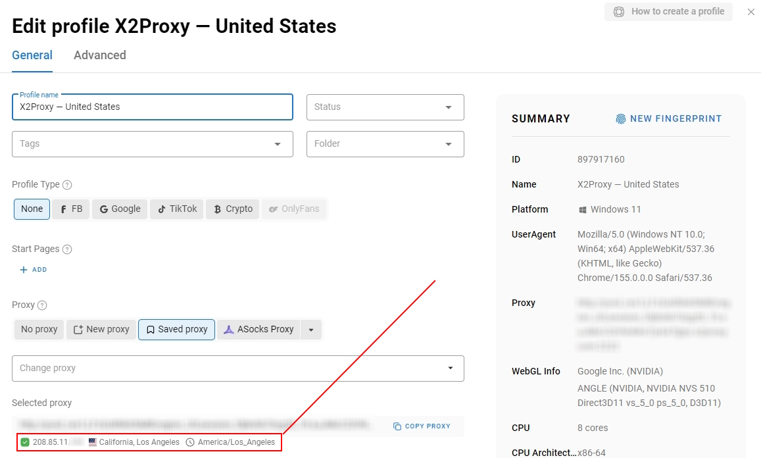Click the proxy check status green icon
This screenshot has width=761, height=458.
tap(25, 442)
